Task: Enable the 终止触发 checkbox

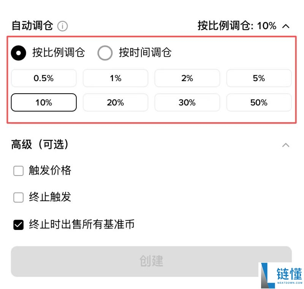Action: tap(18, 198)
